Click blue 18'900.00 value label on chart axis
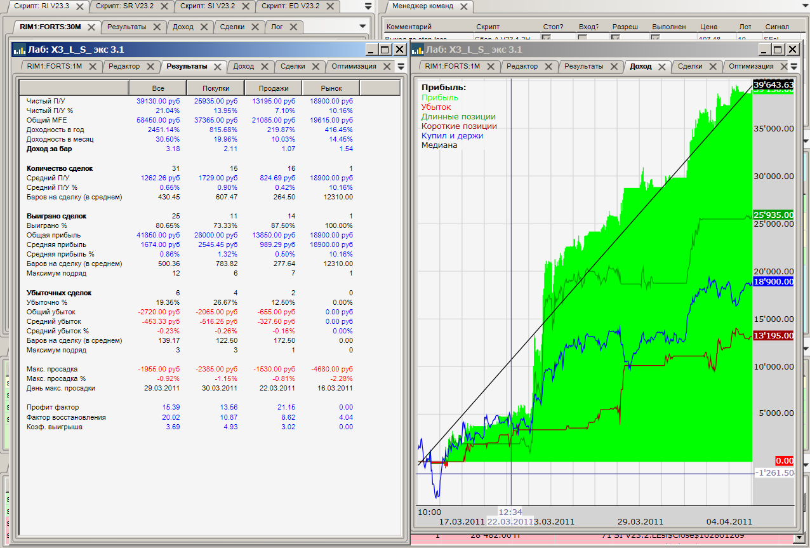Screen dimensions: 810x548 (773, 281)
